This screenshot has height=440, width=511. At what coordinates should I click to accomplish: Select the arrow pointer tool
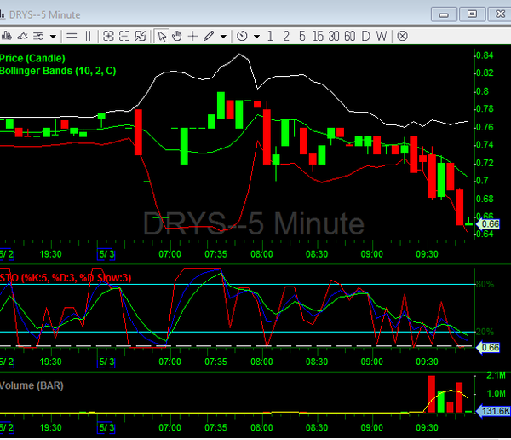pos(162,36)
